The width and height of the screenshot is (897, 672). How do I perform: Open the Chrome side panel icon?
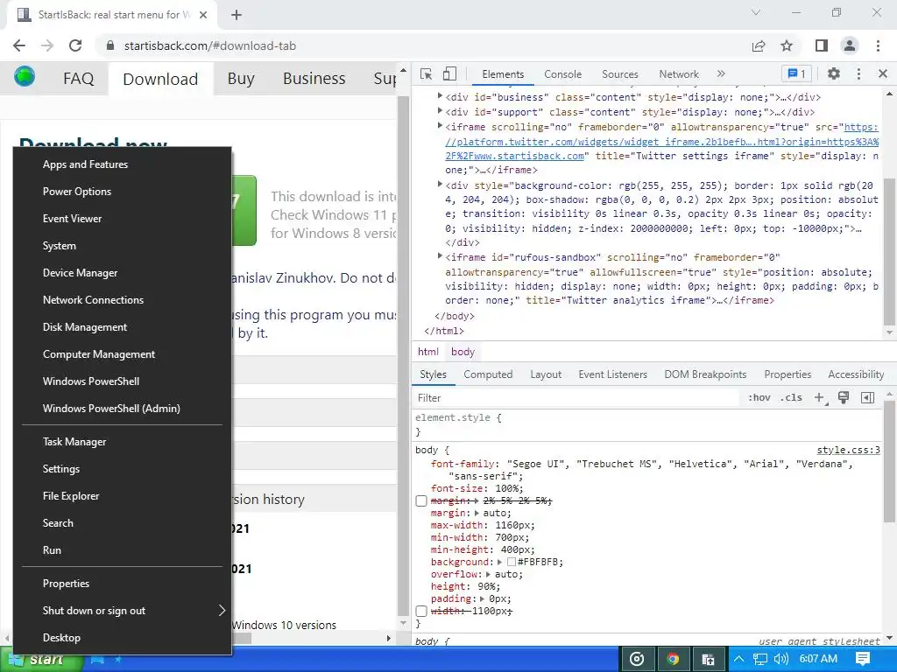(822, 45)
